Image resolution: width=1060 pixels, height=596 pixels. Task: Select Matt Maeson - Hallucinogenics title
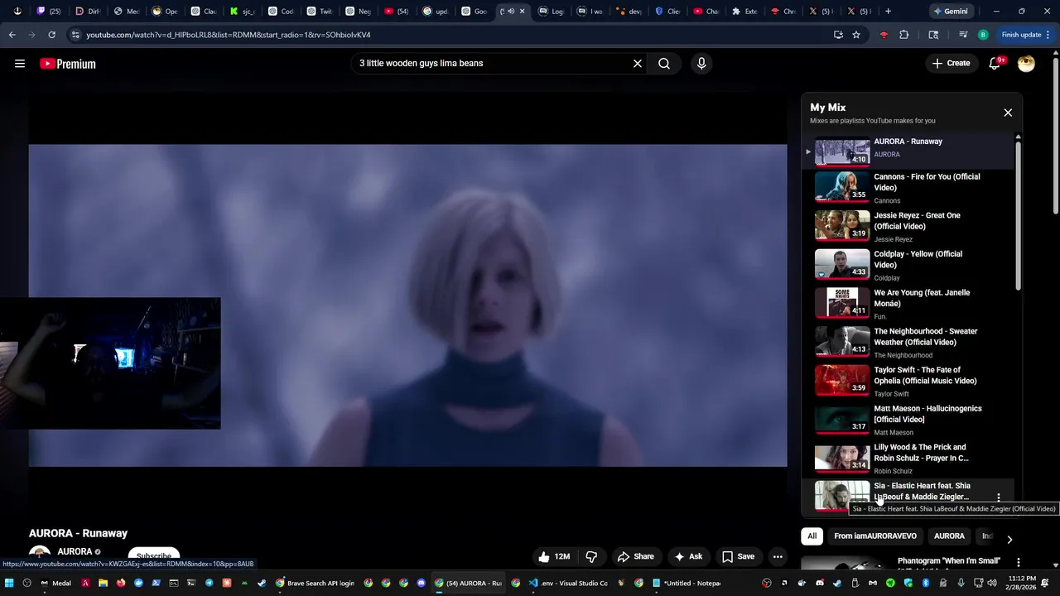(927, 414)
